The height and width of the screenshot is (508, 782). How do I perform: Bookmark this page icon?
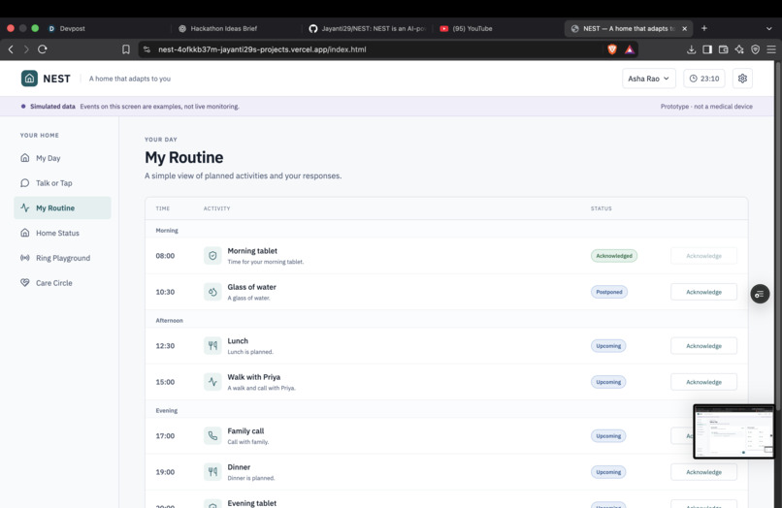(126, 49)
